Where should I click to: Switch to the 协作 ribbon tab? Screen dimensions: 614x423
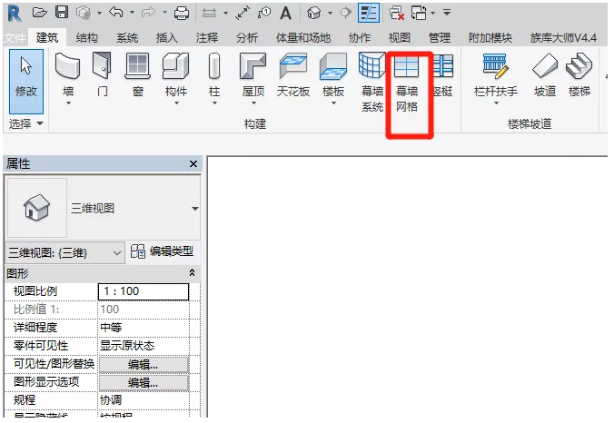pos(360,38)
